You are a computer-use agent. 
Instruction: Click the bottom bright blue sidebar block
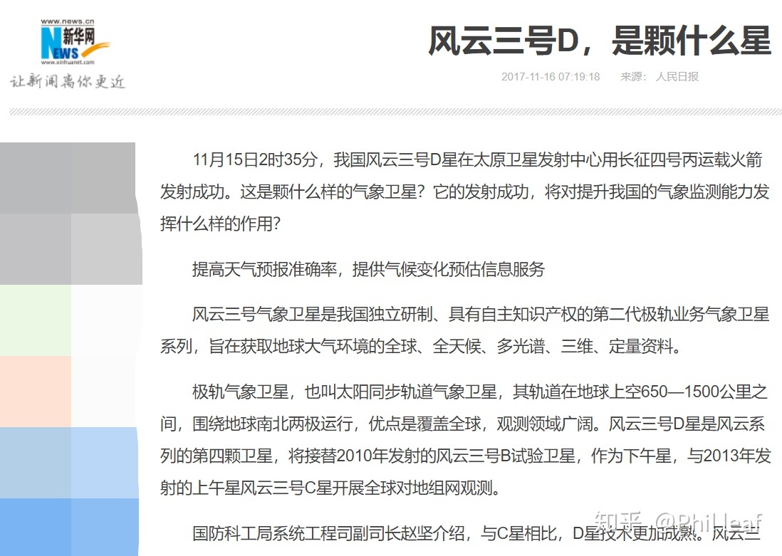(x=71, y=527)
